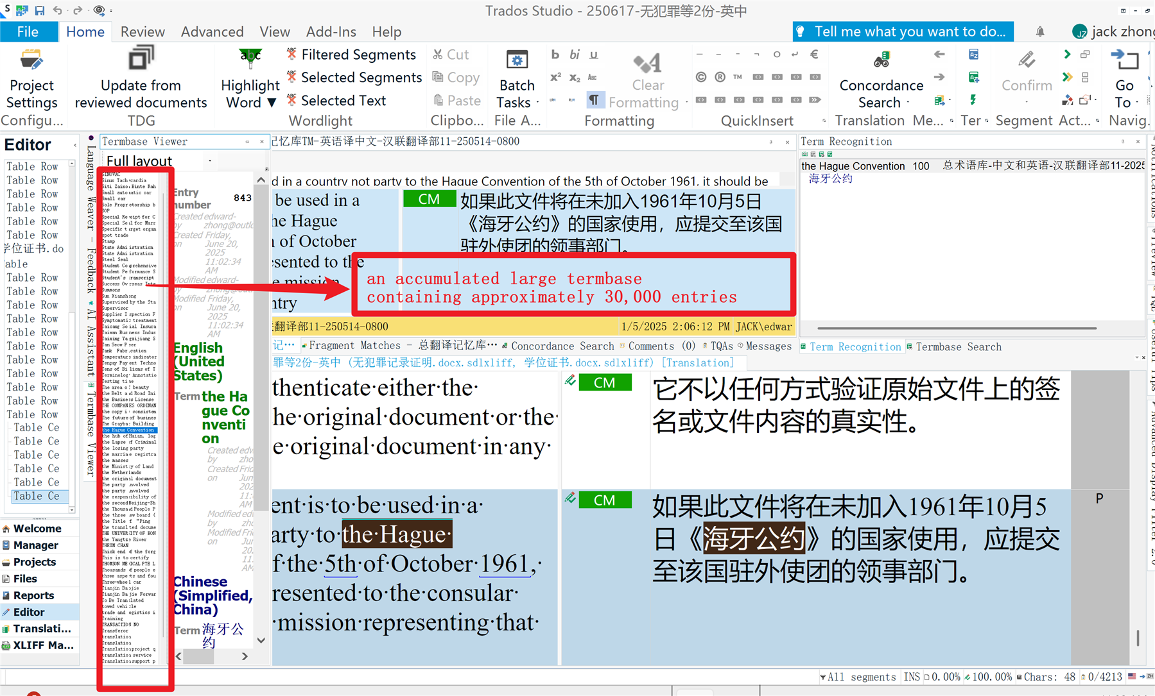Expand QuickInsert group dialog launcher
Image resolution: width=1155 pixels, height=696 pixels.
(x=825, y=121)
